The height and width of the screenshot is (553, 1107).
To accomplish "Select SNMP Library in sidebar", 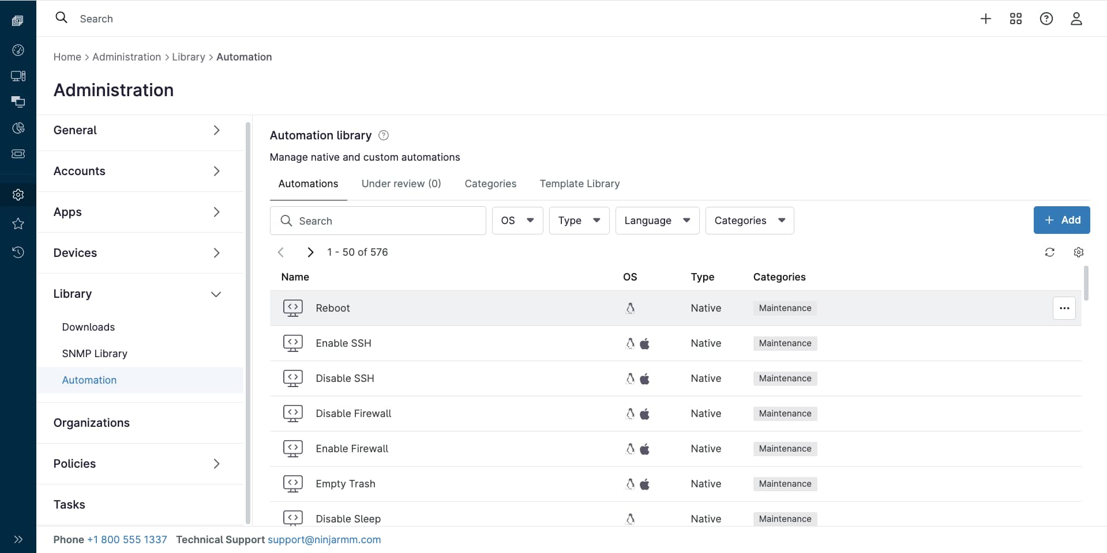I will 95,354.
